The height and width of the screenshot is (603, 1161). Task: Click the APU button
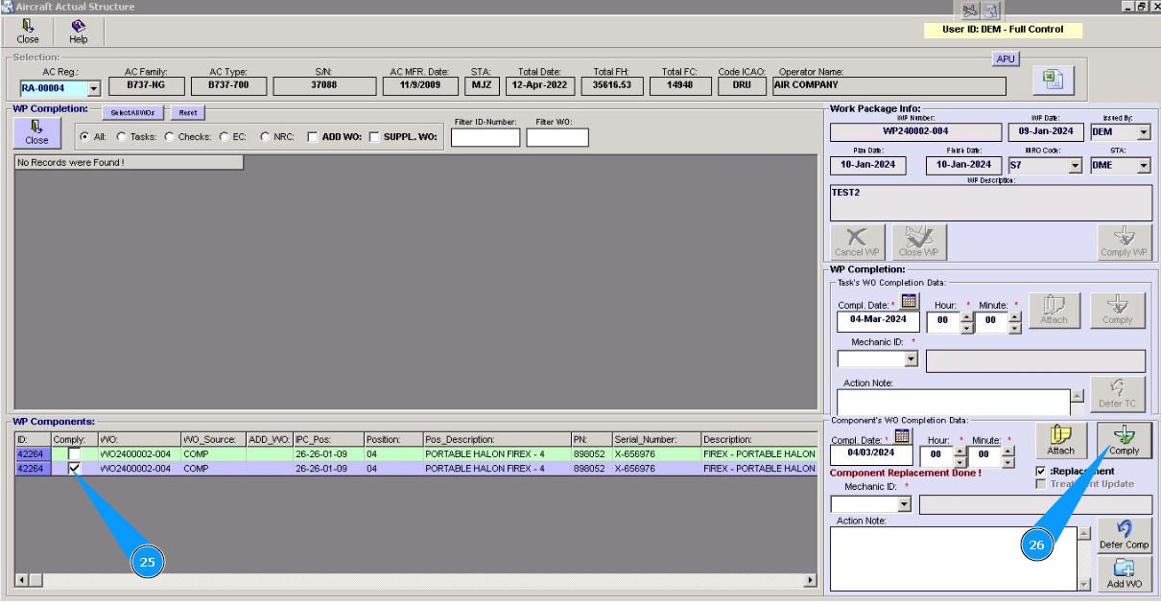(1005, 58)
